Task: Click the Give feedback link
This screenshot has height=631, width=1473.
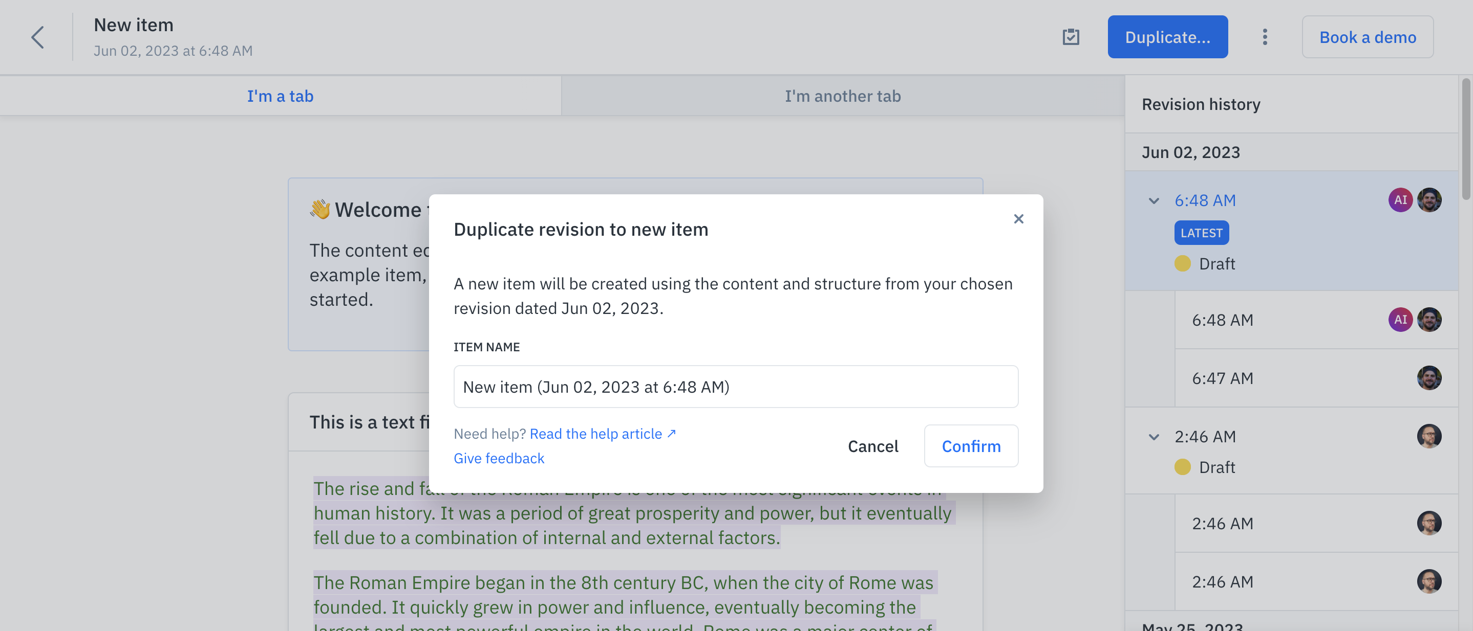Action: point(499,459)
